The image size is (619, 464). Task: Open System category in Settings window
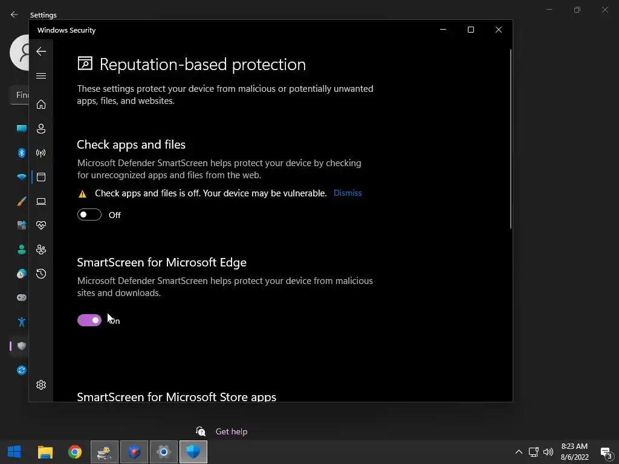pyautogui.click(x=22, y=128)
